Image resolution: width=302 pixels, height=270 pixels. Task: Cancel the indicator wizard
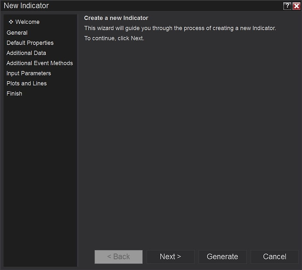274,257
